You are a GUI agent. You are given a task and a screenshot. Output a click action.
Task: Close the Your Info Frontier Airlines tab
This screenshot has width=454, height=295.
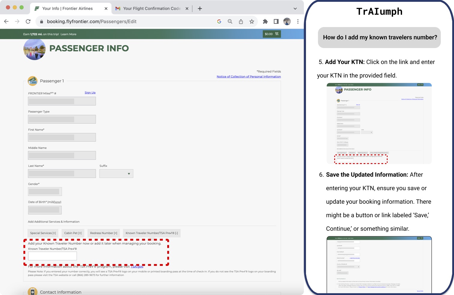tap(106, 8)
